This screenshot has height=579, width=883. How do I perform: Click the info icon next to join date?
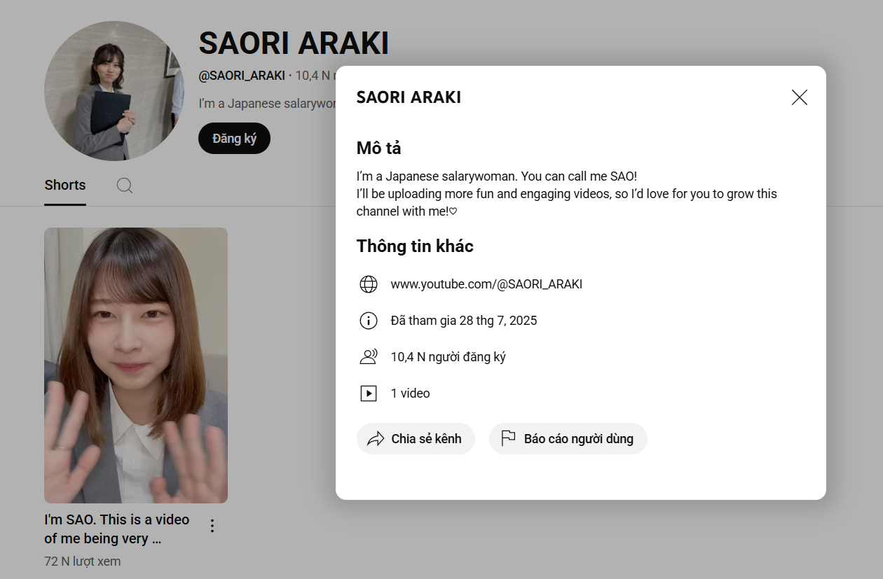pos(369,321)
